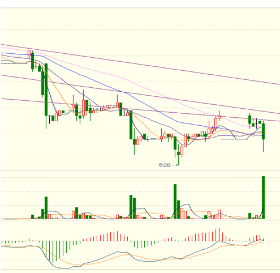Click the green candle whose wick touches the 528 low
Screen dimensions: 280x273
click(x=178, y=153)
